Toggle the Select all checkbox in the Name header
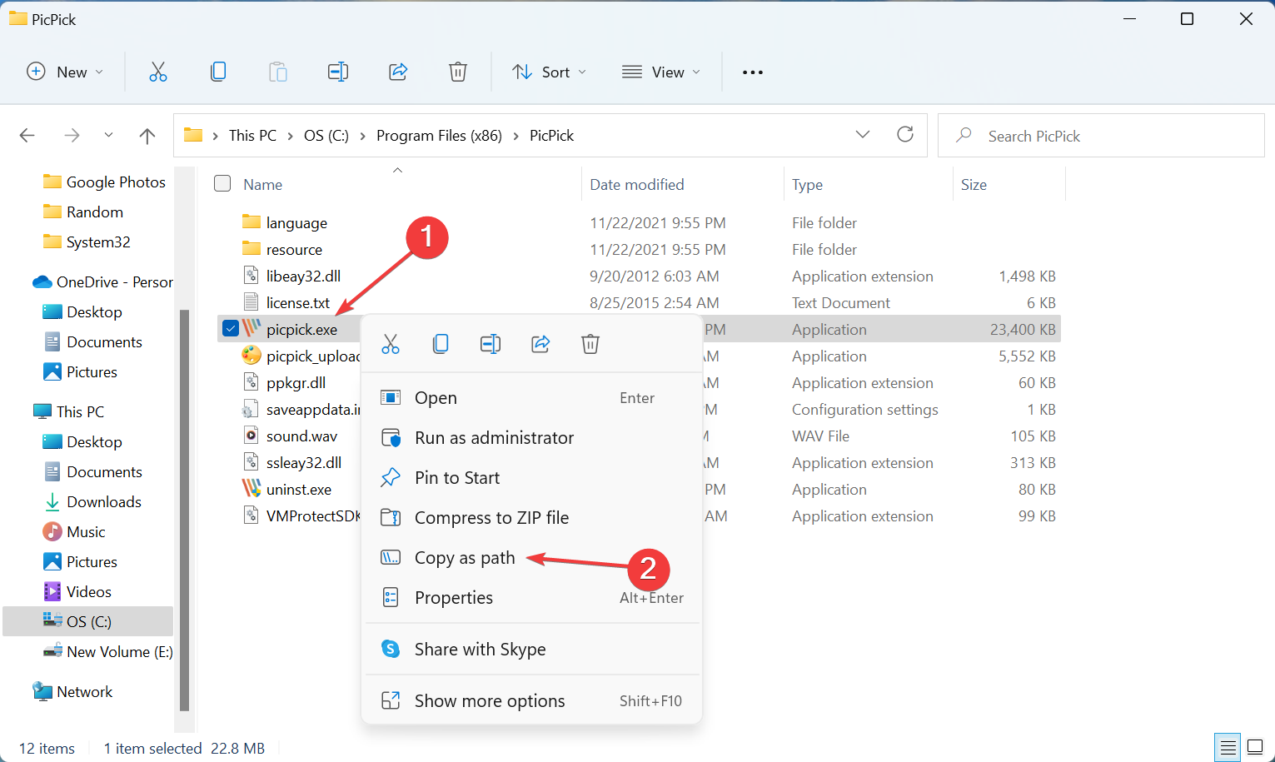The height and width of the screenshot is (762, 1275). [222, 183]
